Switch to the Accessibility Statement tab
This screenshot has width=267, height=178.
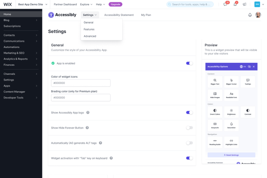coord(119,15)
